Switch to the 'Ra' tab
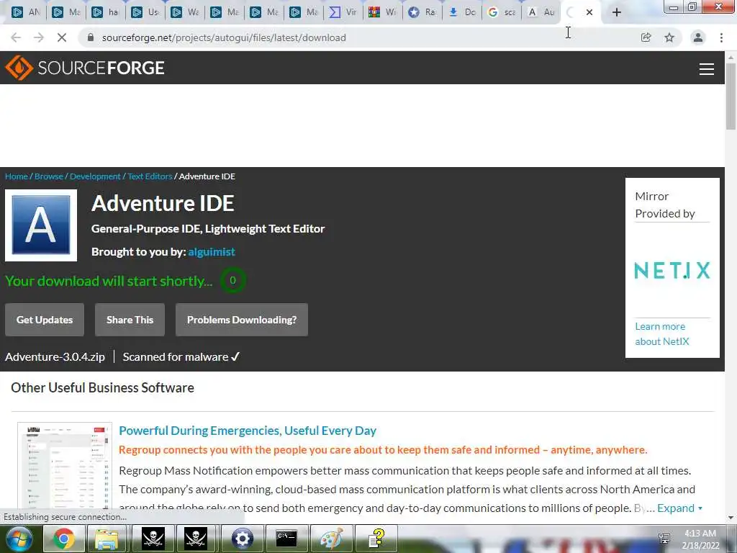737x553 pixels. pos(422,12)
